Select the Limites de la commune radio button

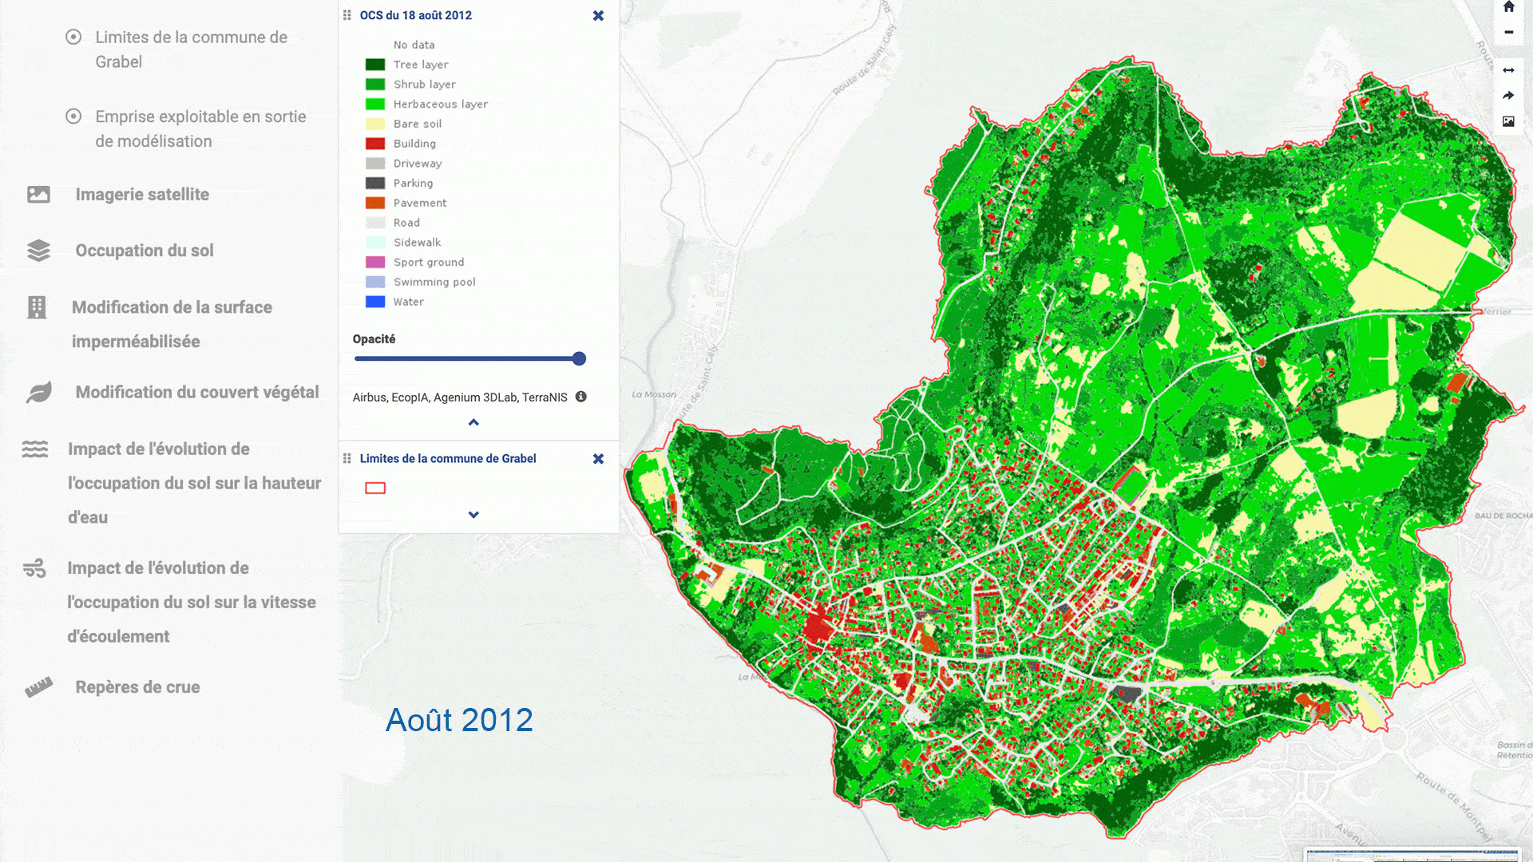click(x=75, y=37)
